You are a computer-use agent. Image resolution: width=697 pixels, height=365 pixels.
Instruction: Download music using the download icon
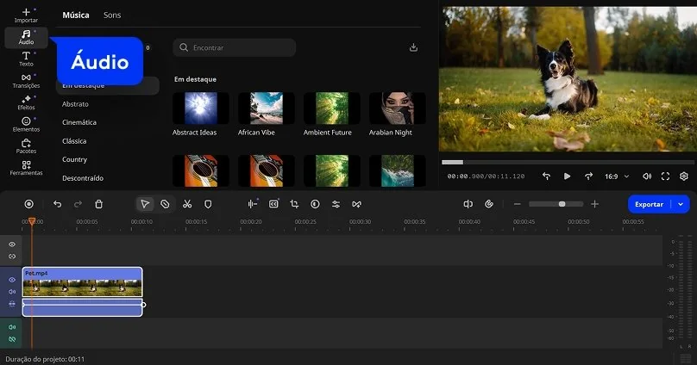pos(413,47)
